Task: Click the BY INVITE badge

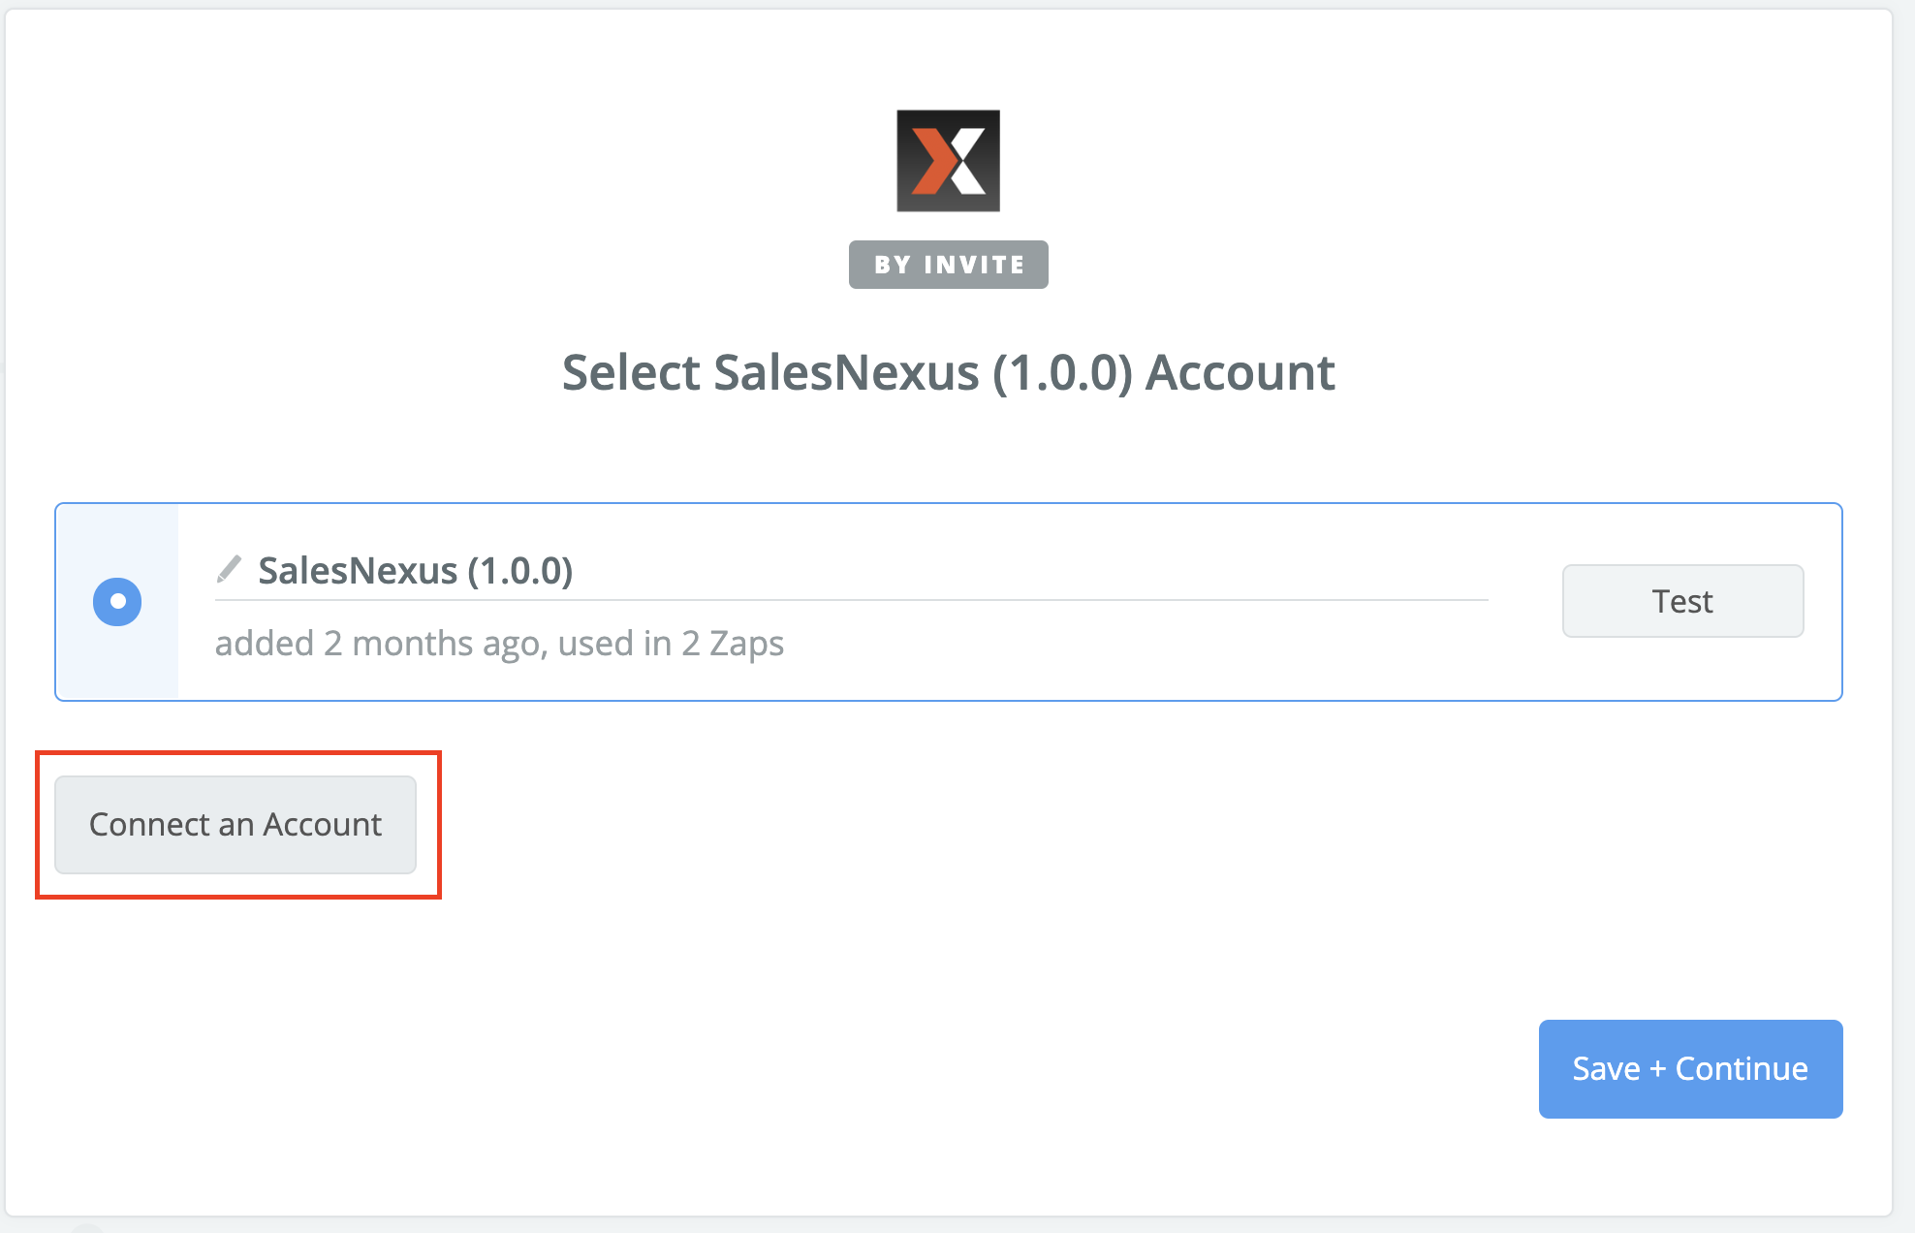Action: tap(948, 265)
